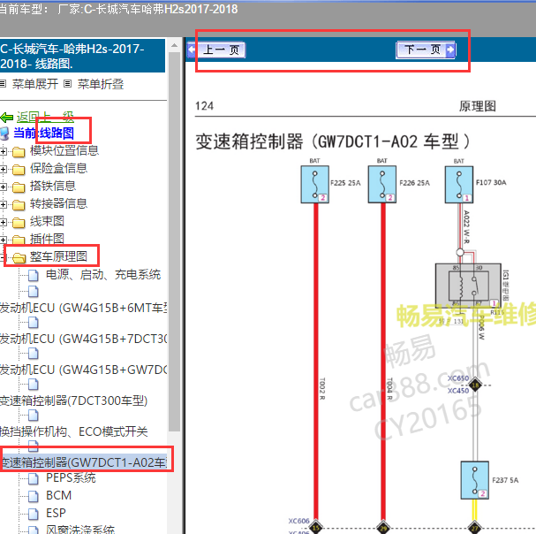Viewport: 536px width, 534px height.
Task: Open the 保险盒信息 folder icon
Action: (19, 170)
